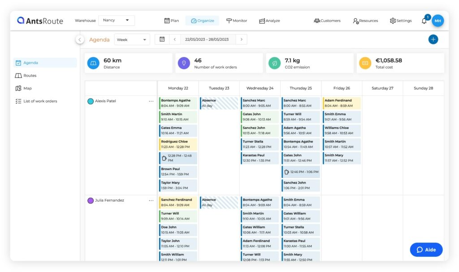Open Settings from the top bar

click(x=400, y=20)
